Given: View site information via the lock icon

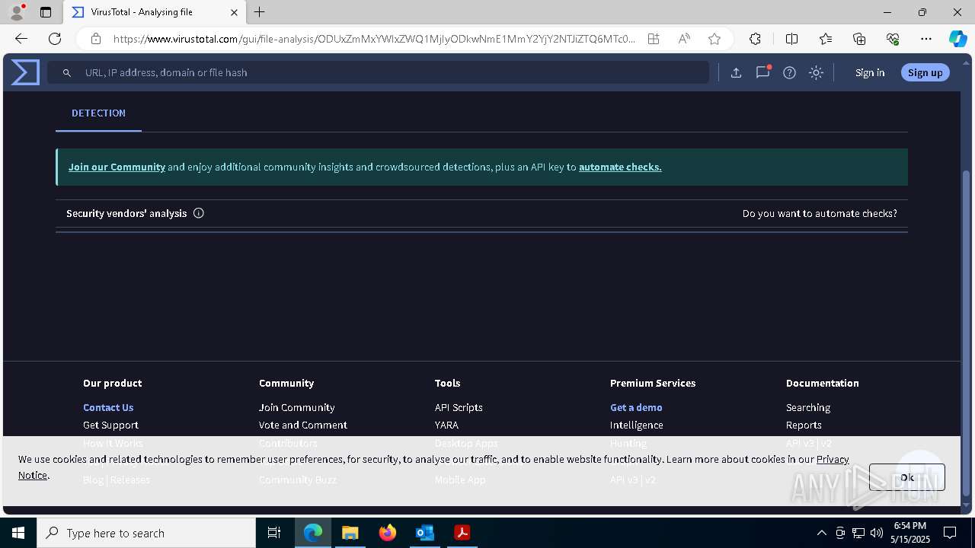Looking at the screenshot, I should (96, 39).
